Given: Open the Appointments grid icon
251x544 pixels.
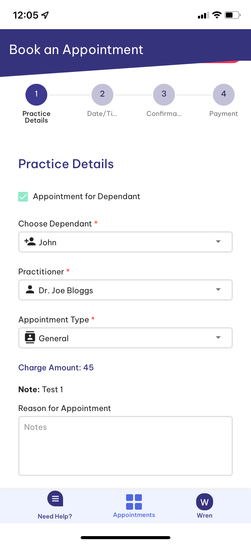Looking at the screenshot, I should click(x=134, y=502).
